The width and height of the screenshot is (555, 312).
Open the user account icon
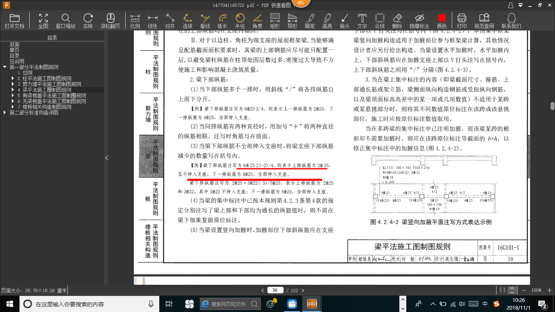[511, 5]
